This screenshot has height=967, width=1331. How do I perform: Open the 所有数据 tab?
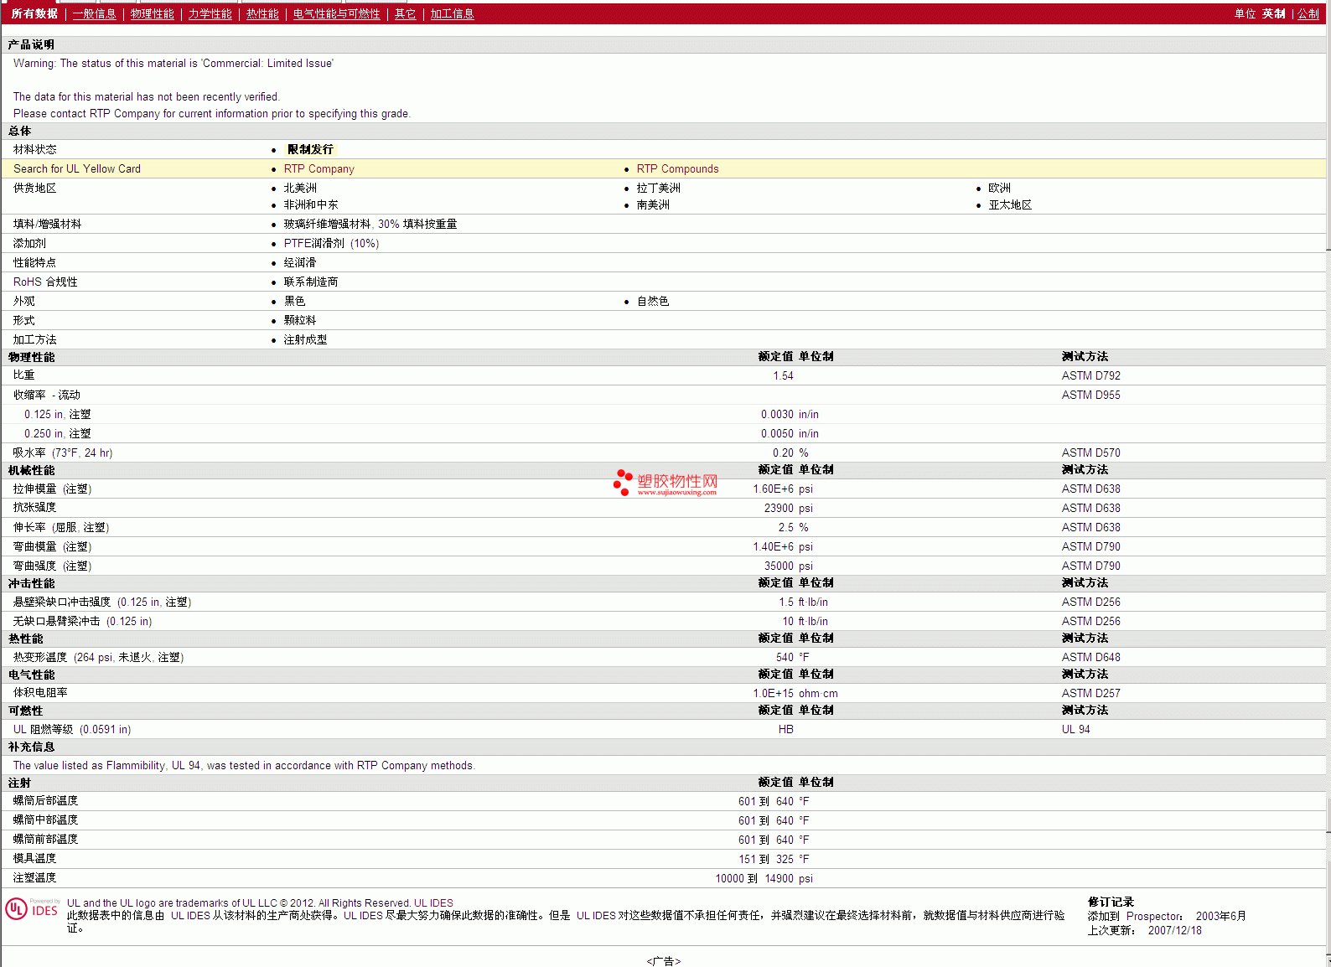34,14
